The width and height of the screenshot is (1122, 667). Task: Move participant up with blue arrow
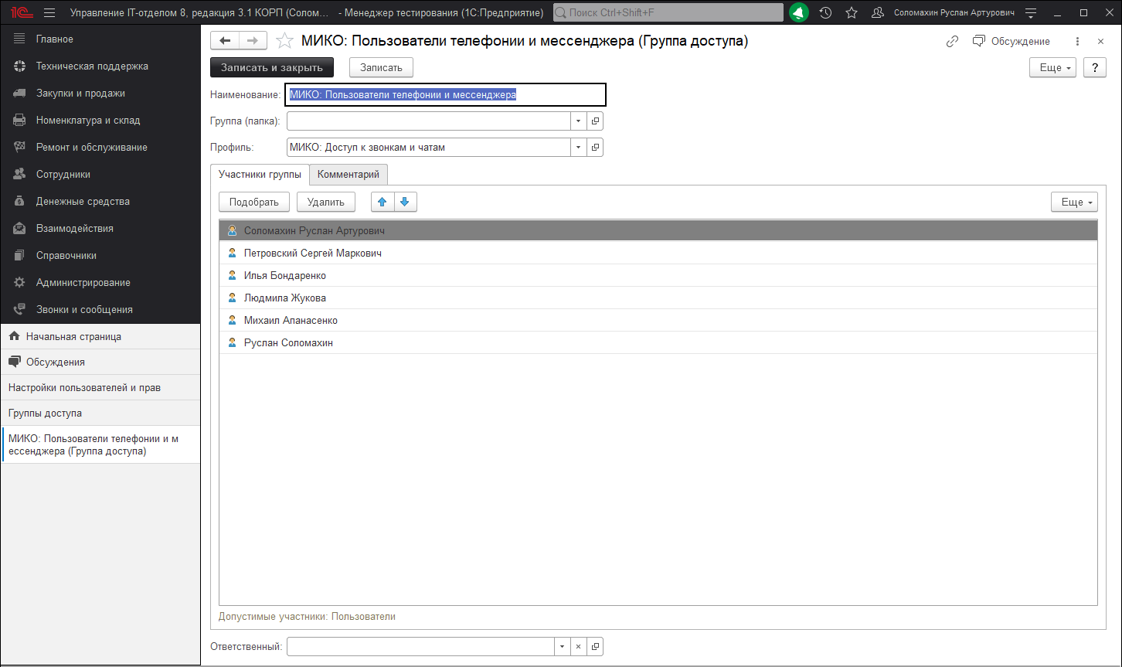point(382,202)
